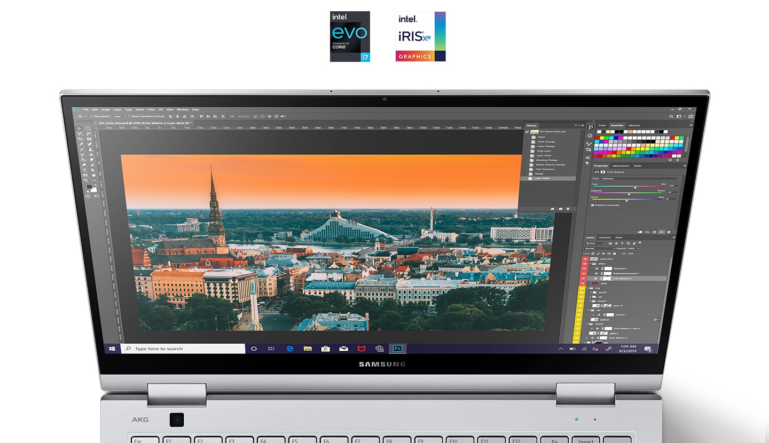Toggle visibility of the noise layer
769x443 pixels.
583,283
